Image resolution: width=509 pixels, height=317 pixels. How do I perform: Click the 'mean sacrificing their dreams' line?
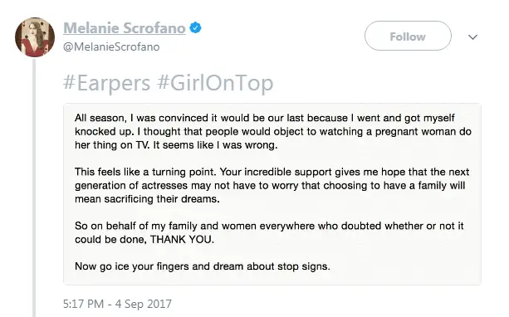[147, 199]
